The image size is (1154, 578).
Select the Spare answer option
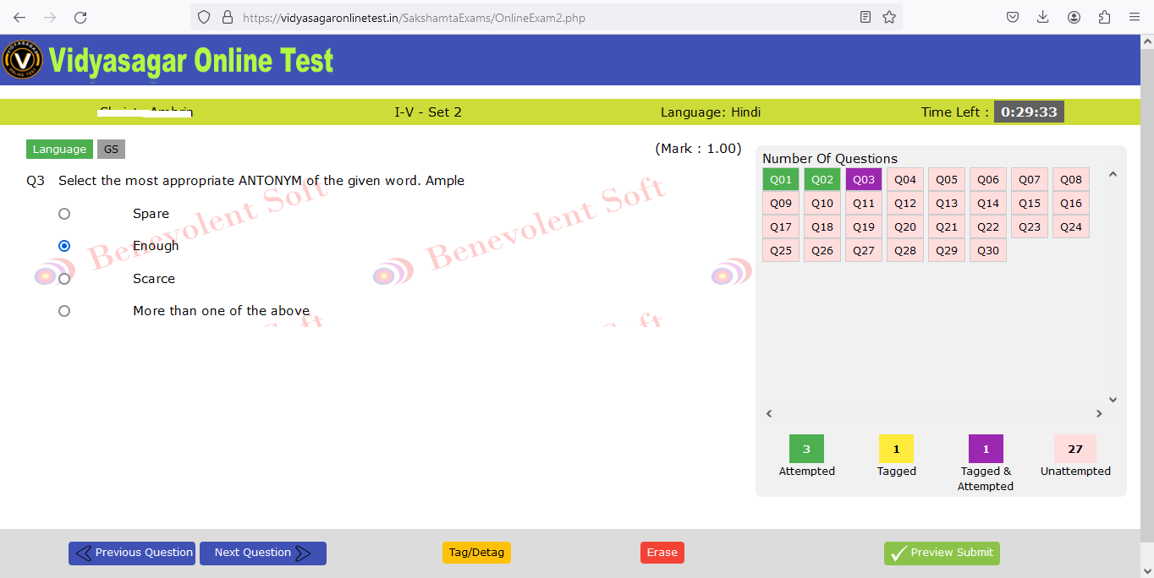64,214
